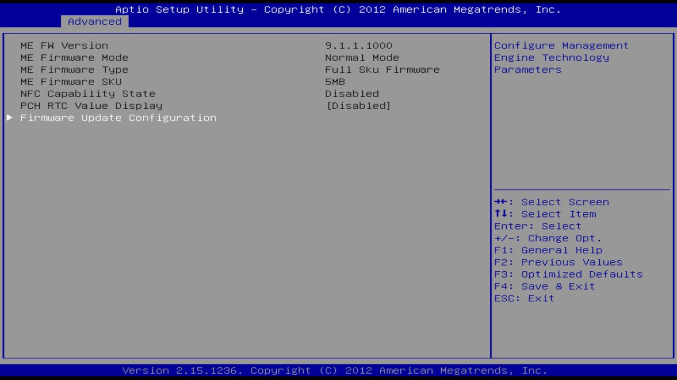Click F1: General Help entry

pos(548,250)
